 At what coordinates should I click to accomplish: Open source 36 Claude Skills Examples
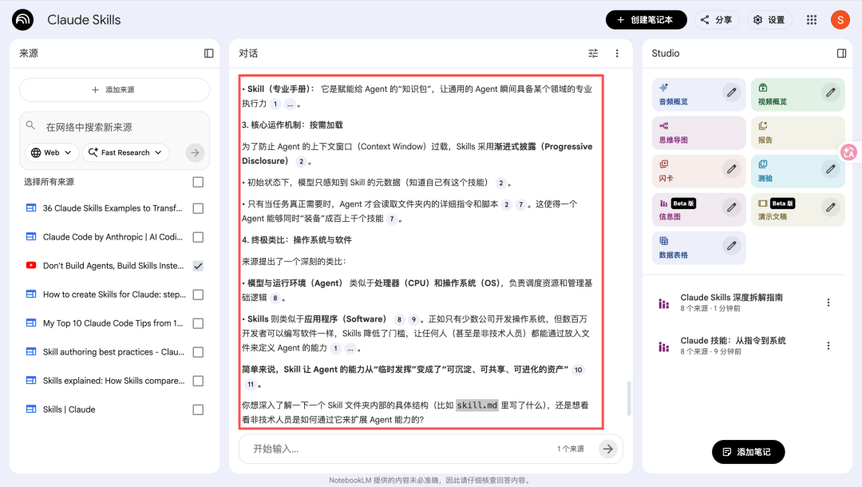[x=113, y=208]
